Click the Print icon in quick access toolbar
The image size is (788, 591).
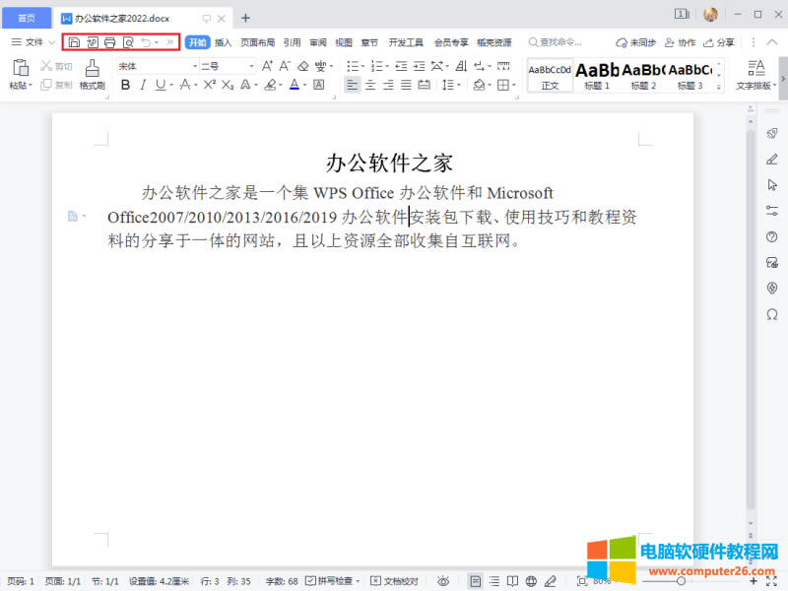110,42
